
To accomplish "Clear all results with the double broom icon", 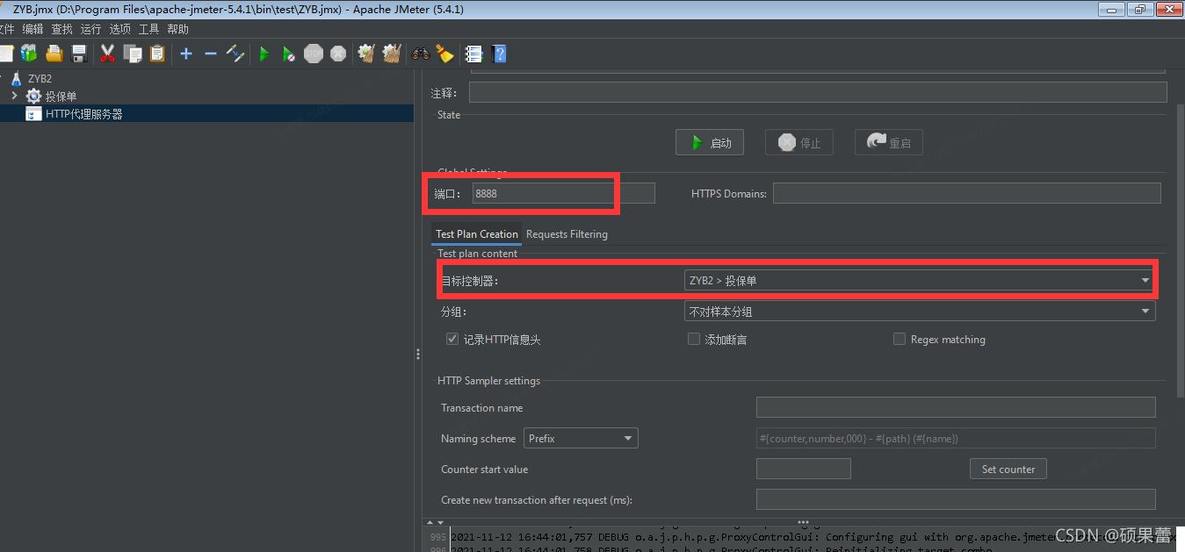I will coord(392,54).
